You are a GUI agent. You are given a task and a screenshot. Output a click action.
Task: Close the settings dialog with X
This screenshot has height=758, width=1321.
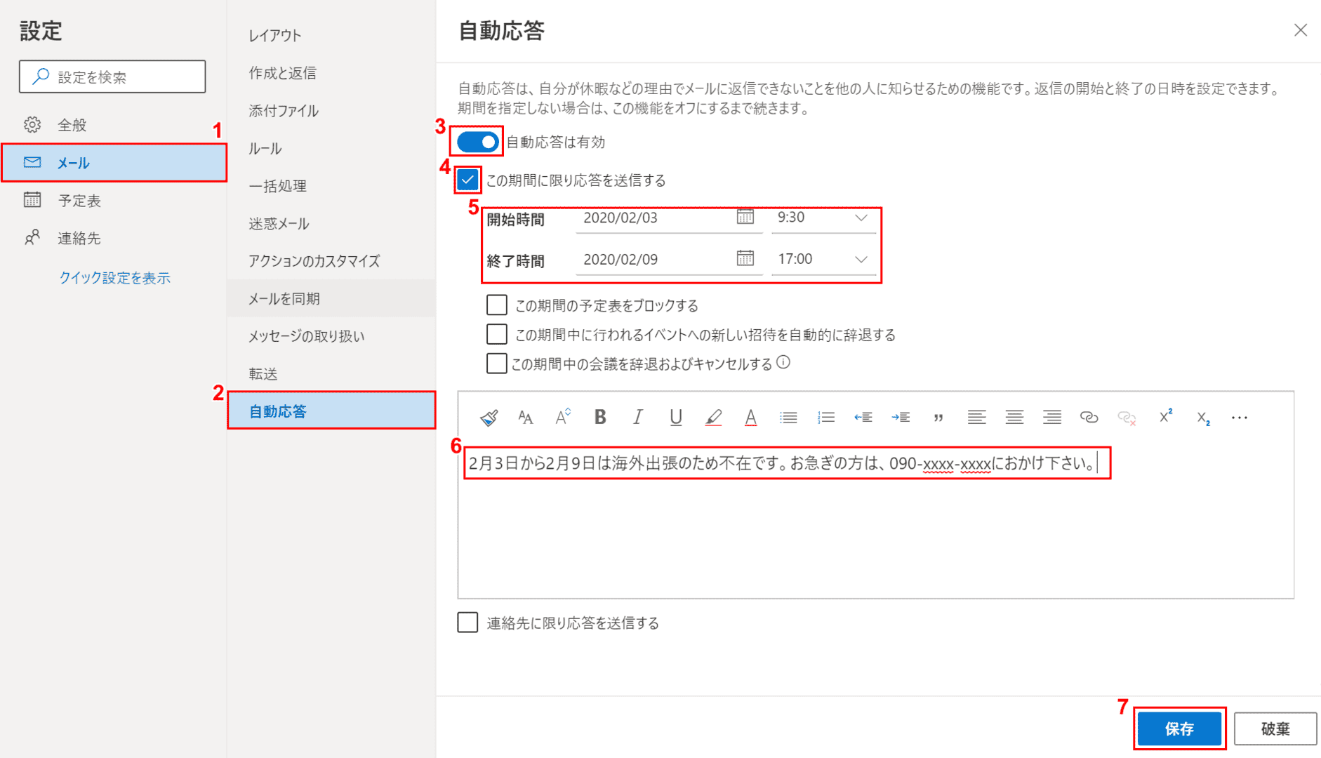click(x=1301, y=30)
